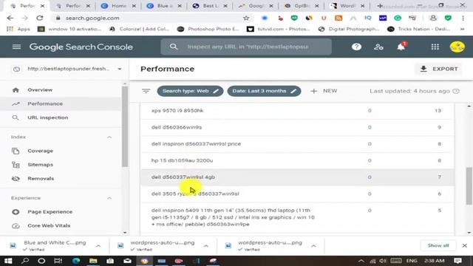
Task: Click the filter rows icon
Action: pos(146,91)
